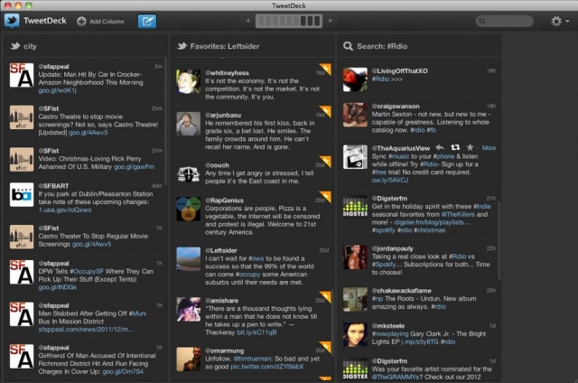The width and height of the screenshot is (578, 383).
Task: Reply to TheAquariusView tweet
Action: click(440, 147)
